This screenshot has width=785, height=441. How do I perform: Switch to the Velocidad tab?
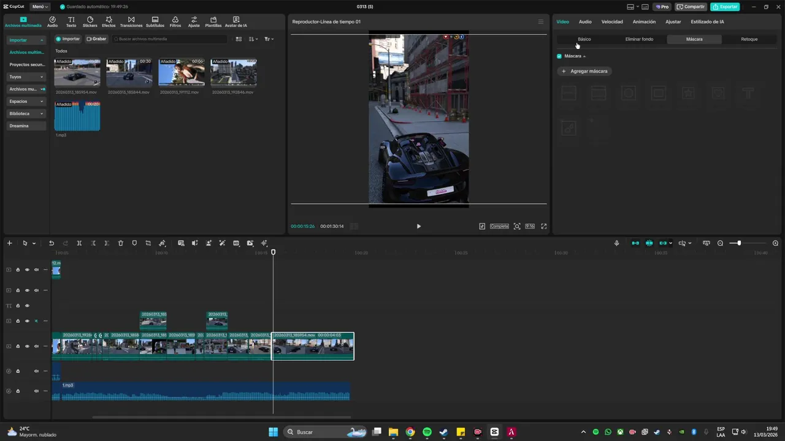[611, 21]
